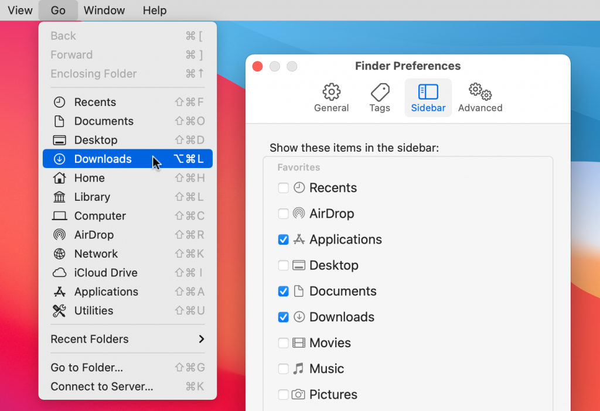Click the Utilities wrench icon
The height and width of the screenshot is (411, 600).
click(x=59, y=311)
